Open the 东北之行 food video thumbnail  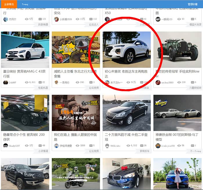point(76,50)
